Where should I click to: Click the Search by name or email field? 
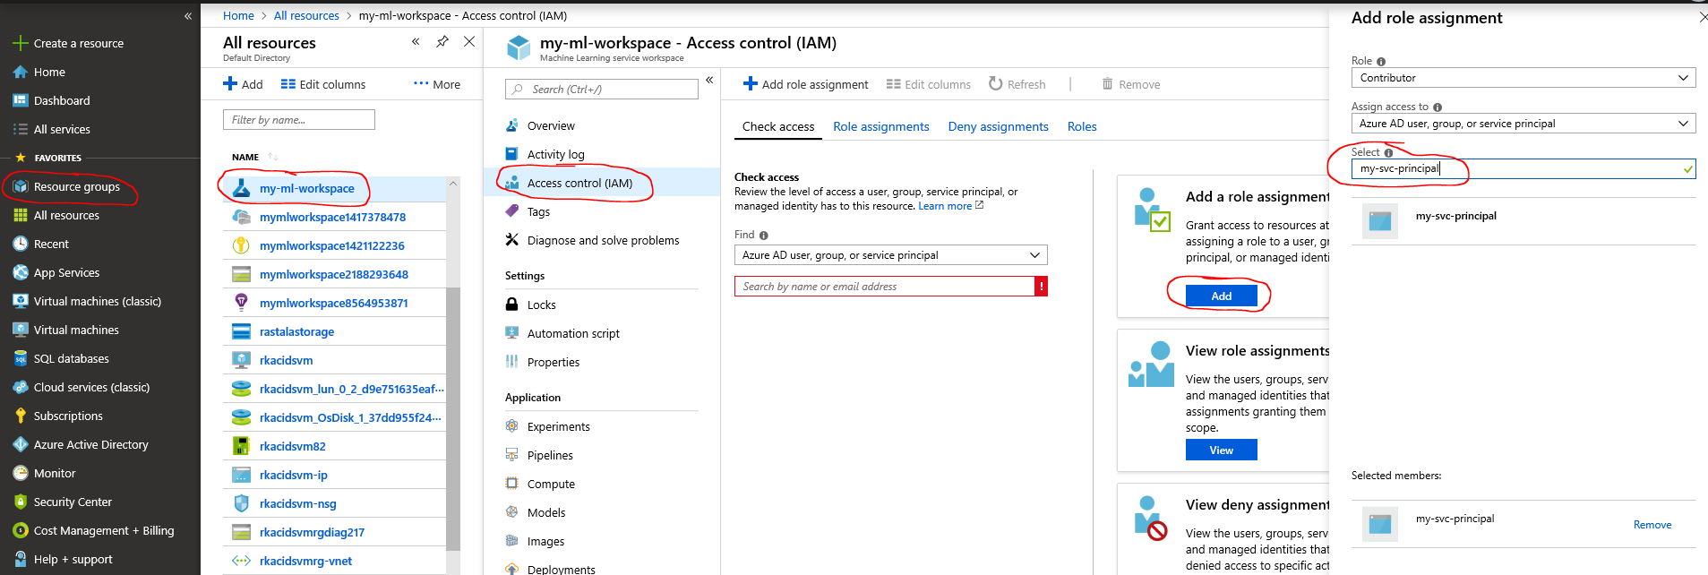(x=883, y=287)
